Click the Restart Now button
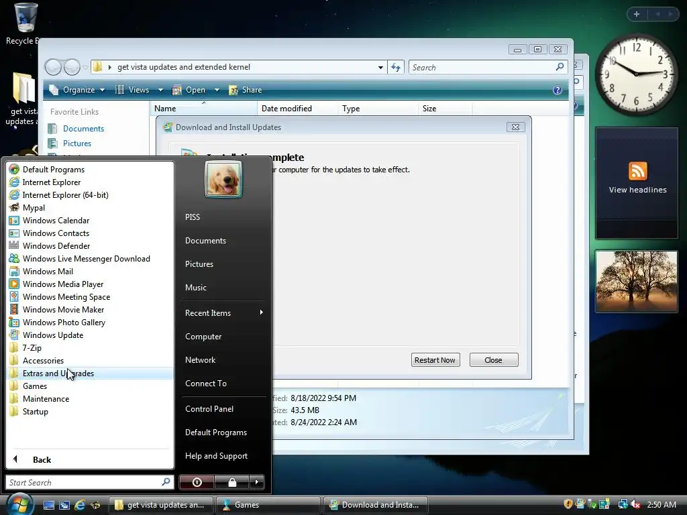 (x=435, y=360)
